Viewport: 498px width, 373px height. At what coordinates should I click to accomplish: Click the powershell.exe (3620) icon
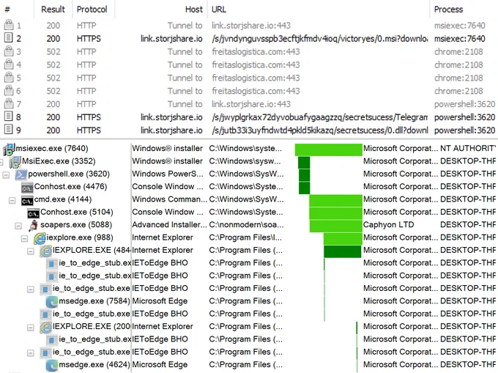pyautogui.click(x=21, y=174)
